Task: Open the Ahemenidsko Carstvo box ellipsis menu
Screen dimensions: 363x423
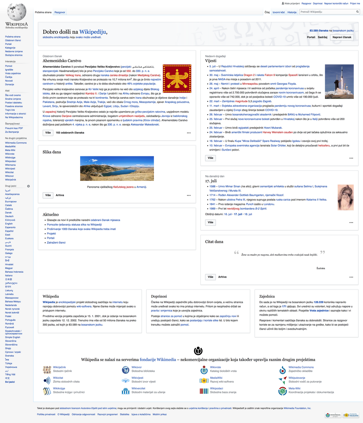Action: click(189, 133)
